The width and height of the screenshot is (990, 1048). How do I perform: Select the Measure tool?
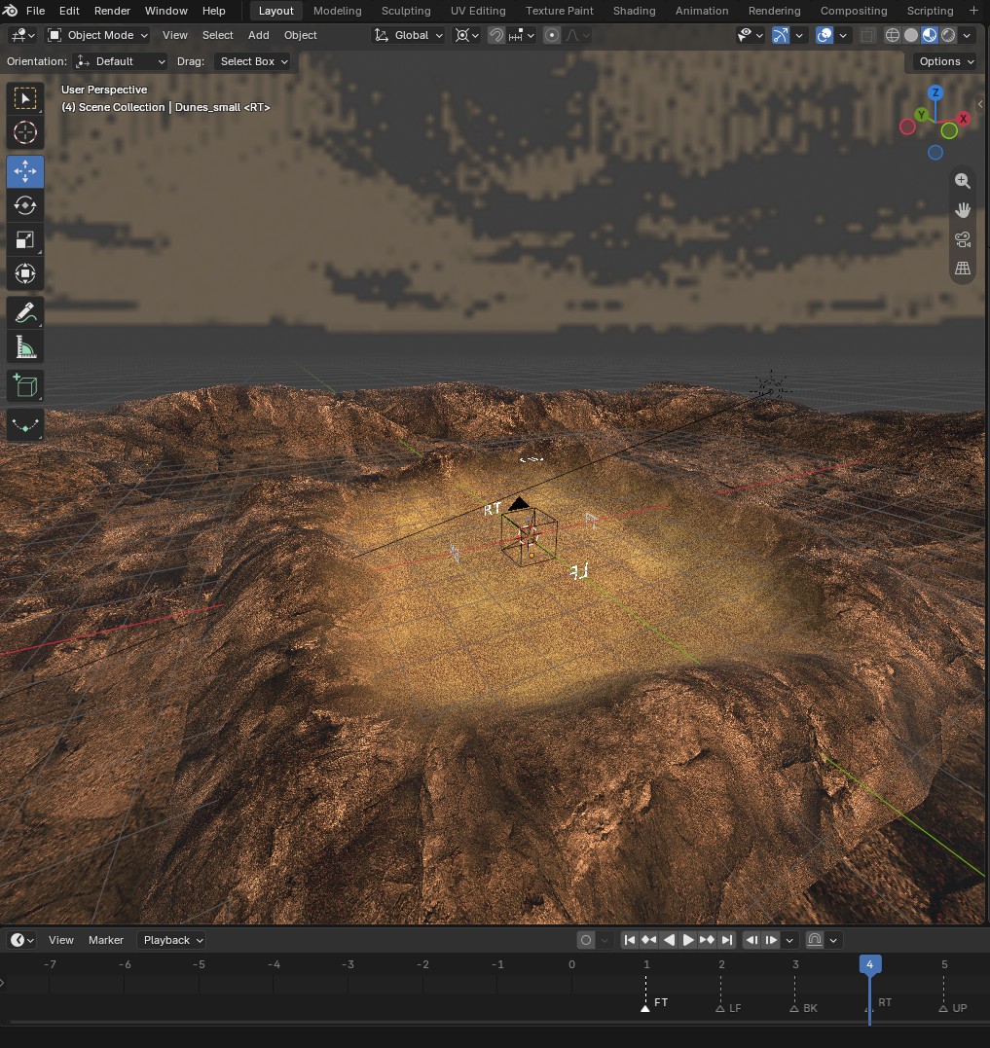(x=25, y=346)
